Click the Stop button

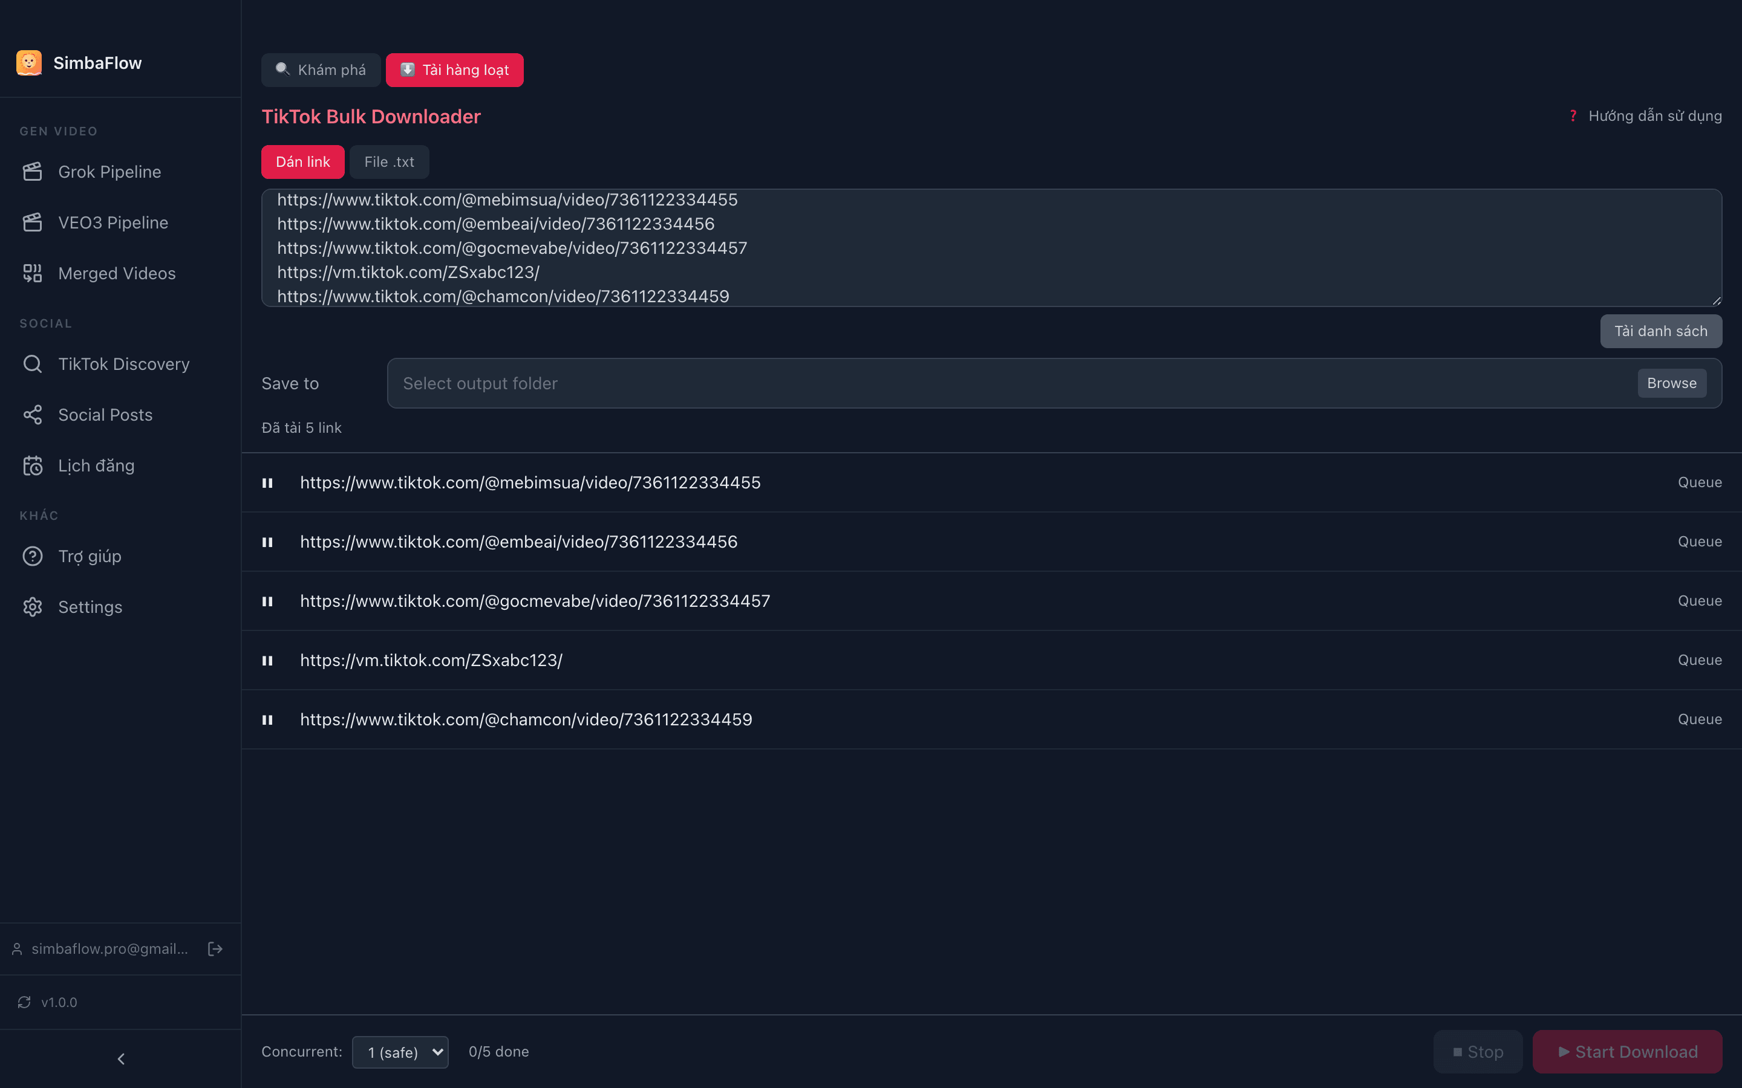(x=1478, y=1052)
